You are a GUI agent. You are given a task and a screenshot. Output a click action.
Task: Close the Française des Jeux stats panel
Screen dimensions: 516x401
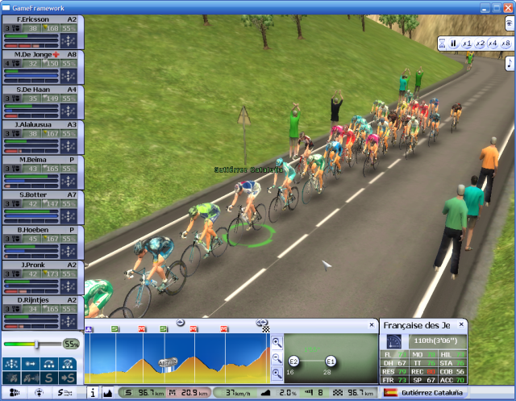(x=461, y=324)
